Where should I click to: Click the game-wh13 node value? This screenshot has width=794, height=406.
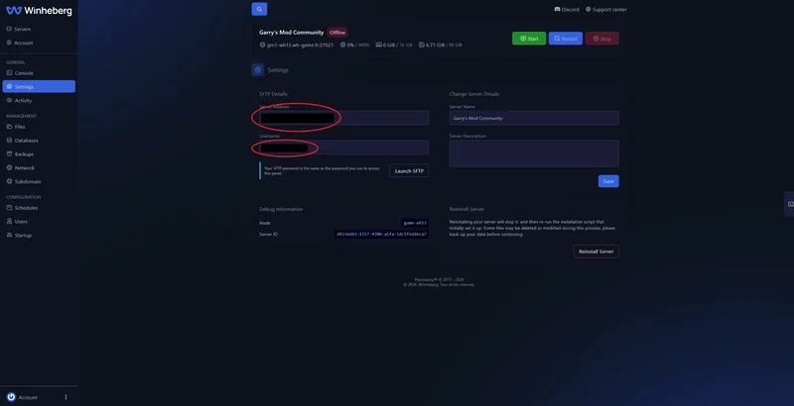click(415, 223)
